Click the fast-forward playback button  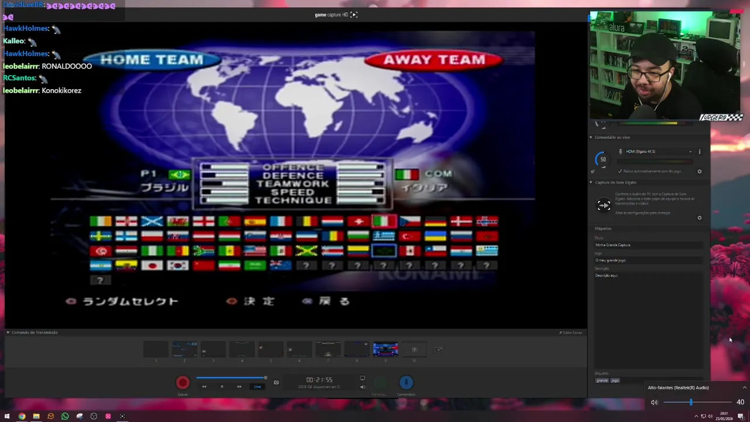239,386
